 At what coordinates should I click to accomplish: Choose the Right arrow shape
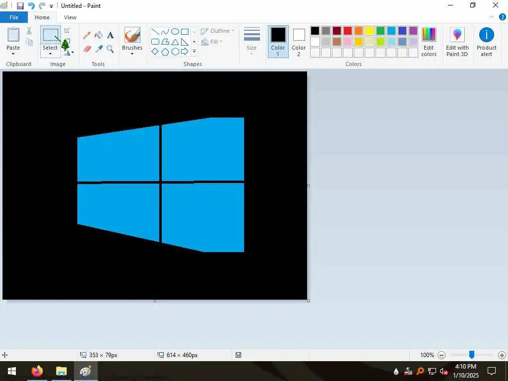coord(185,52)
